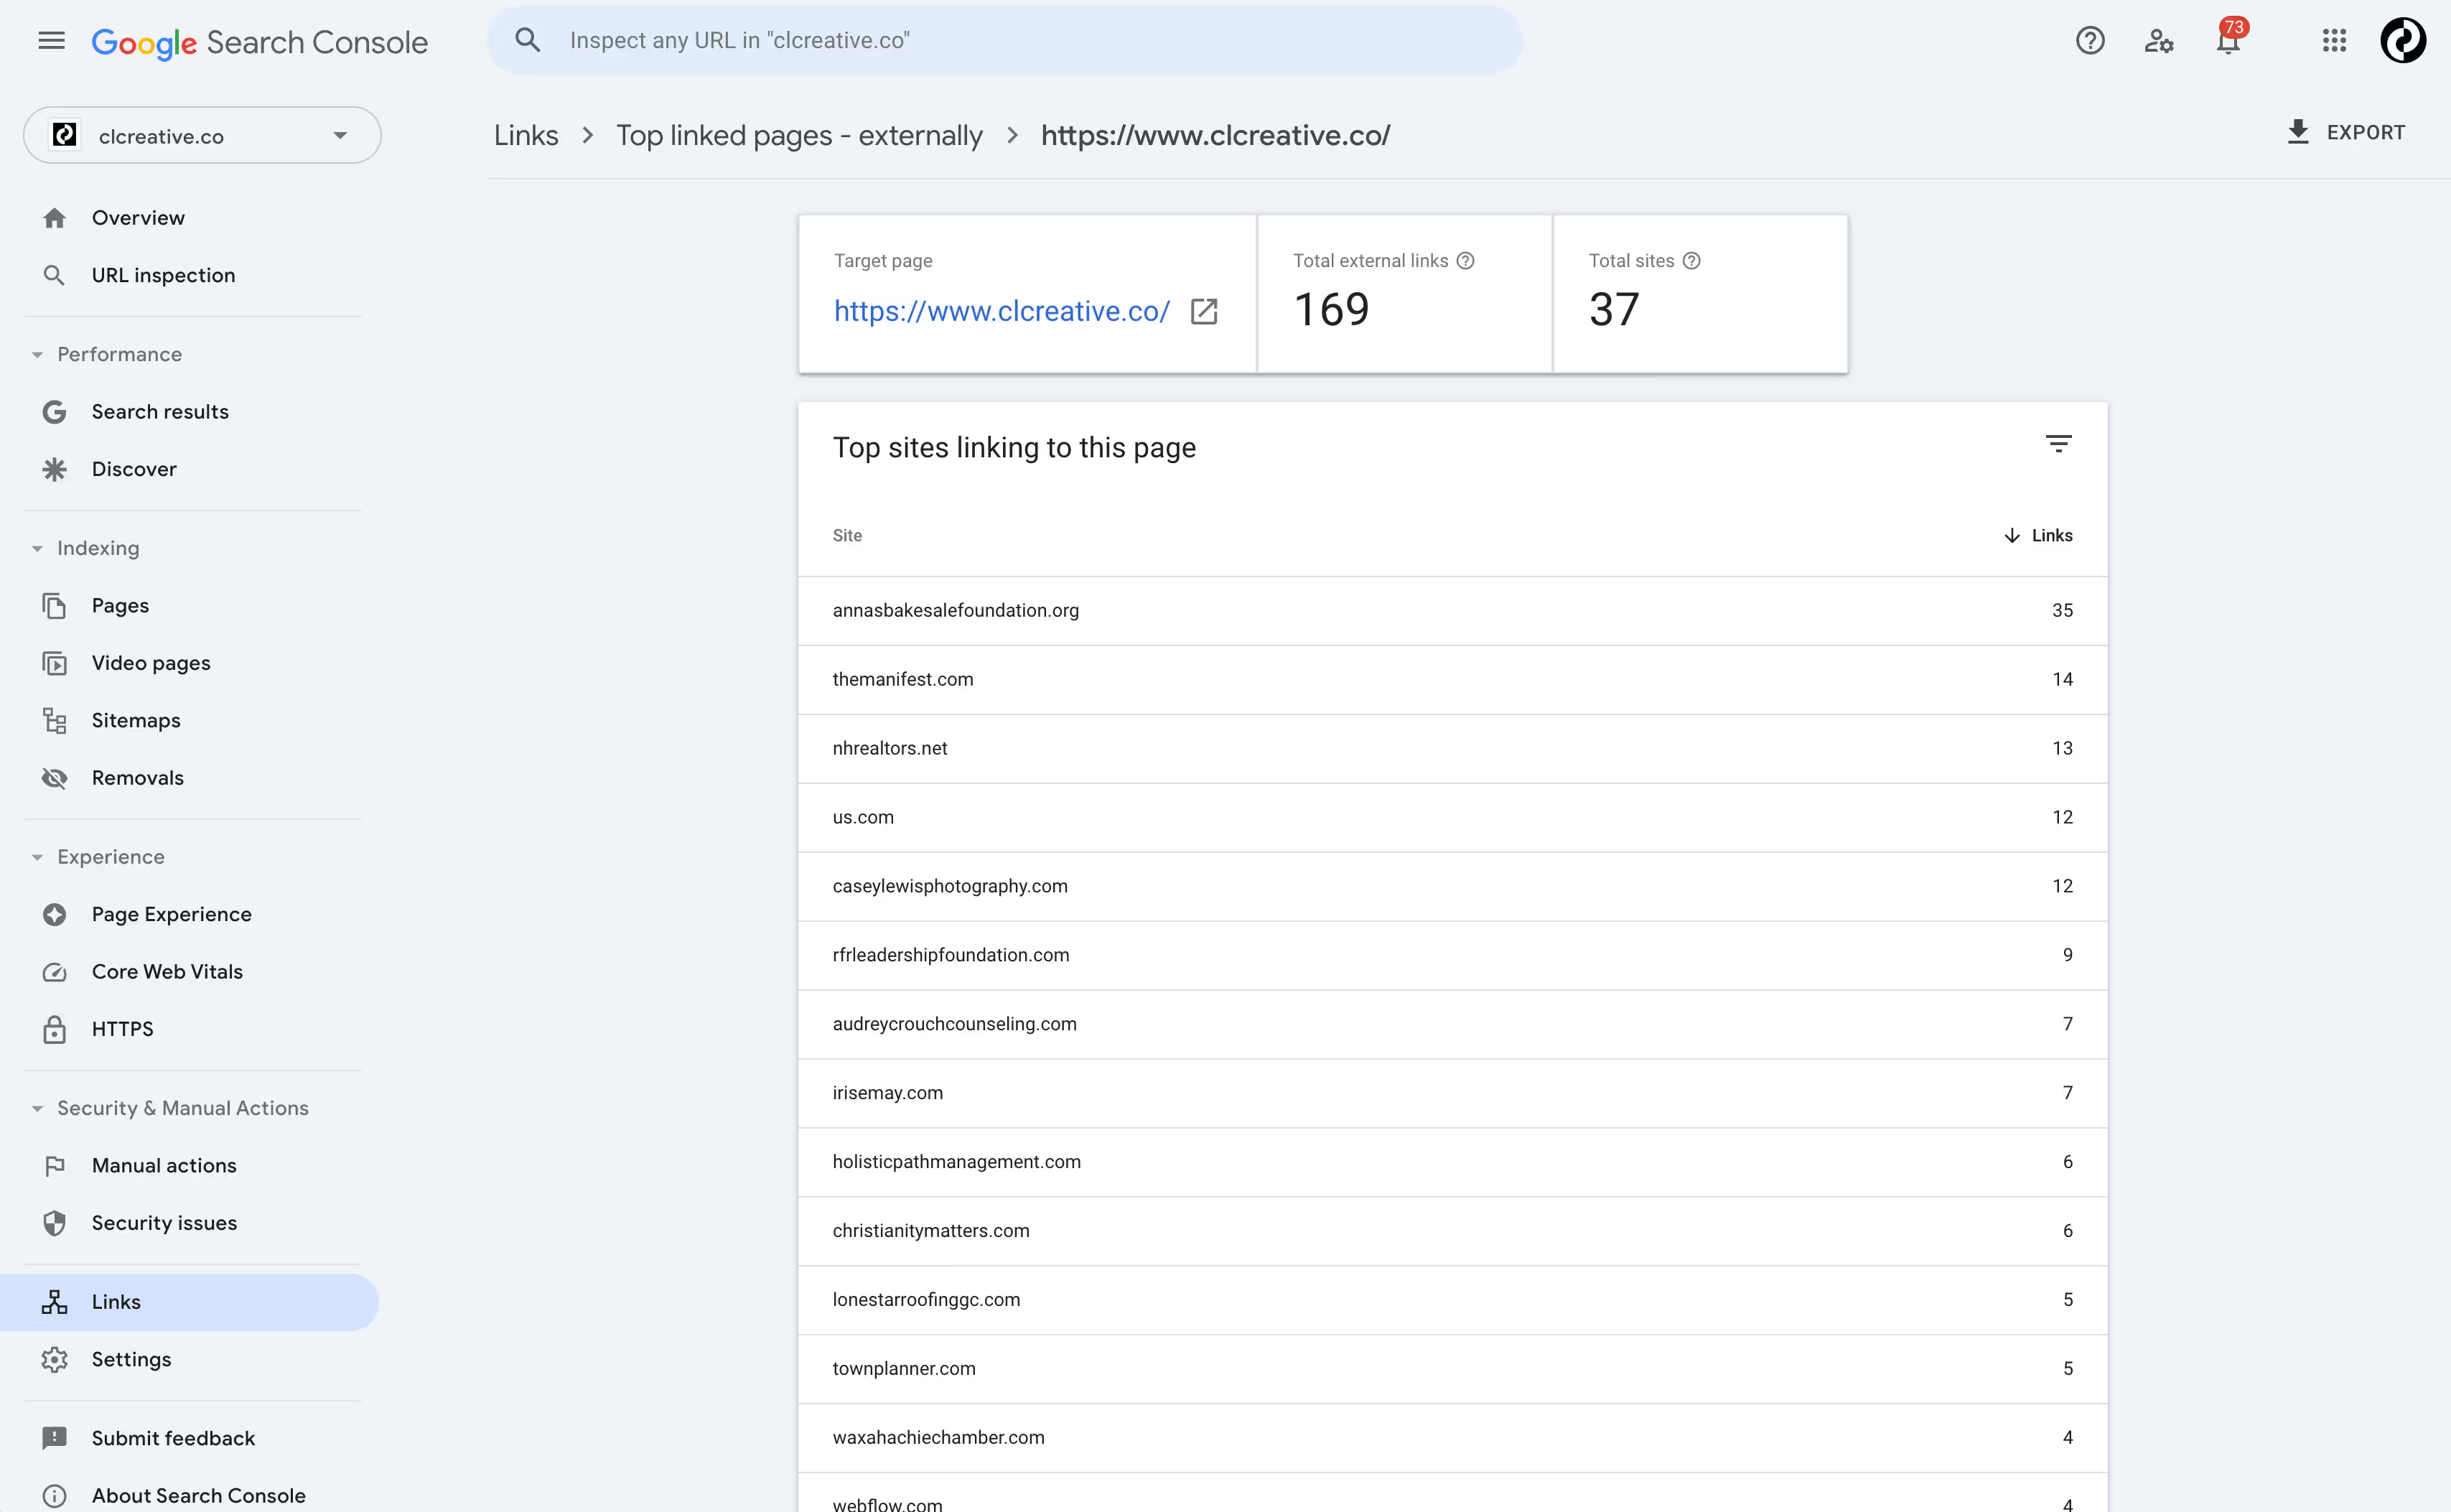Click the Google Search Console logo

(x=260, y=42)
